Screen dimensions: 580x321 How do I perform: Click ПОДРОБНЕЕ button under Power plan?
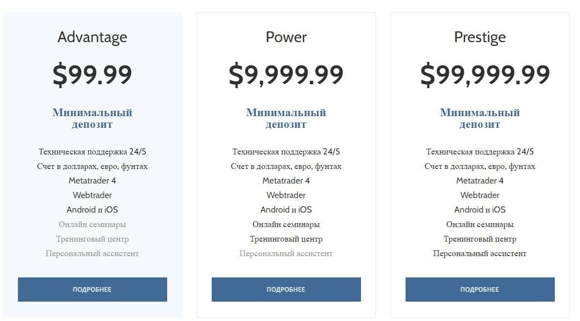(x=286, y=290)
